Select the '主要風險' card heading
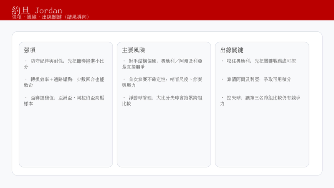Viewport: 334px width, 188px height. (x=134, y=50)
